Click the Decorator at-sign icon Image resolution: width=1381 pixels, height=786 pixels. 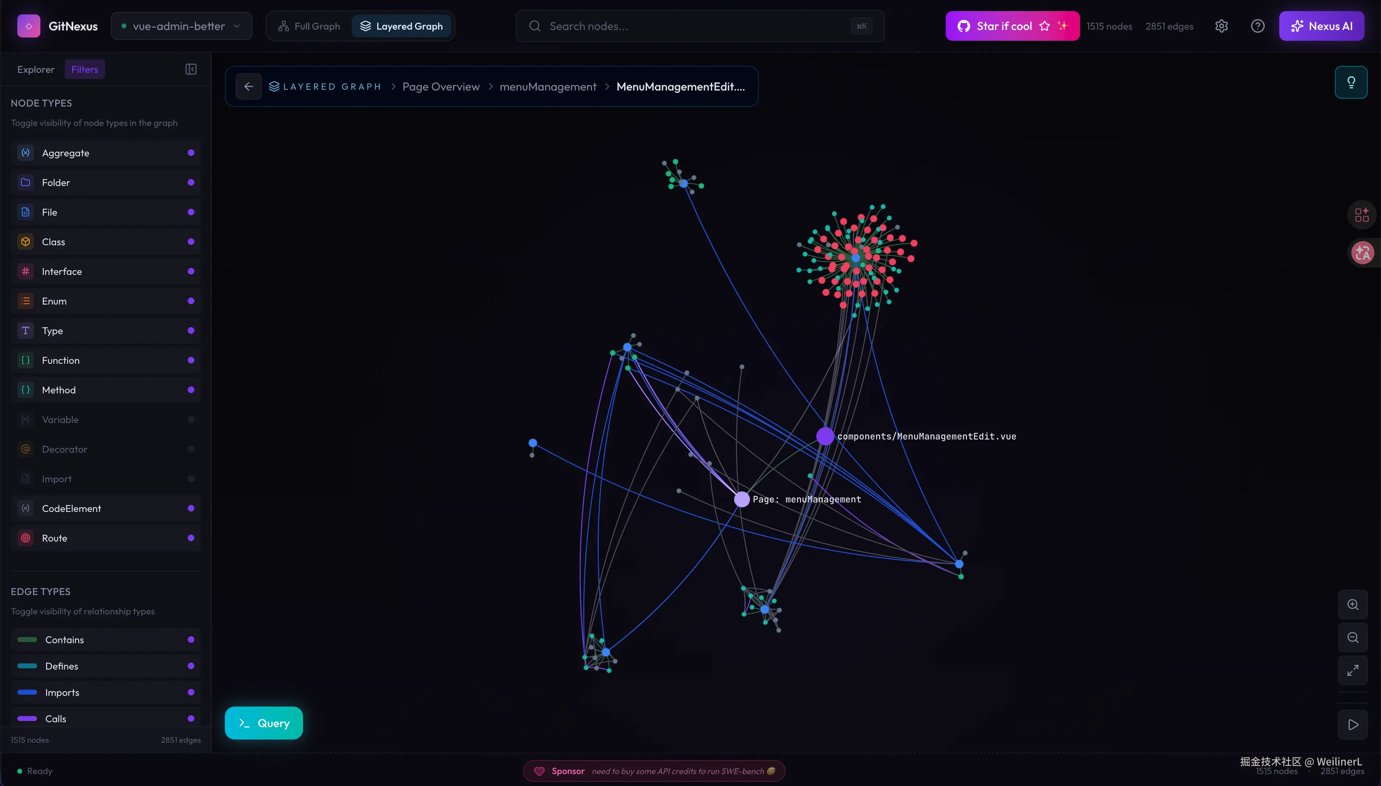click(26, 449)
